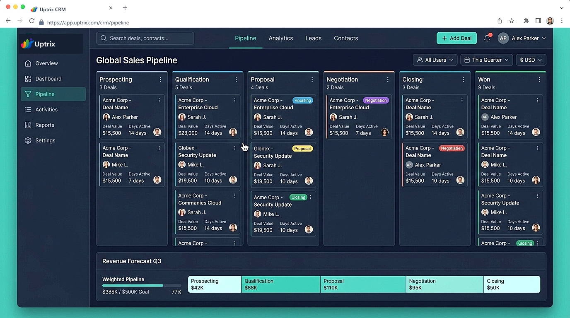
Task: Bookmark this page with star icon
Action: [512, 21]
